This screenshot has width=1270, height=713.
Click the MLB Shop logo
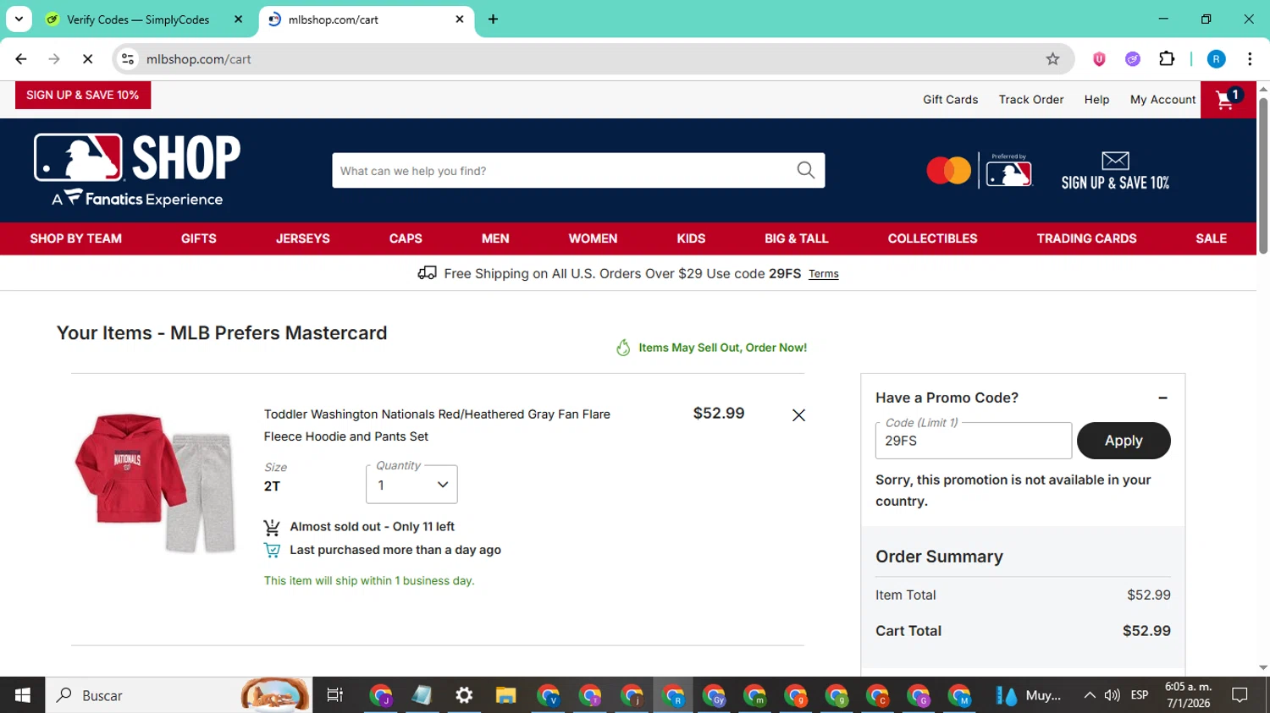137,170
